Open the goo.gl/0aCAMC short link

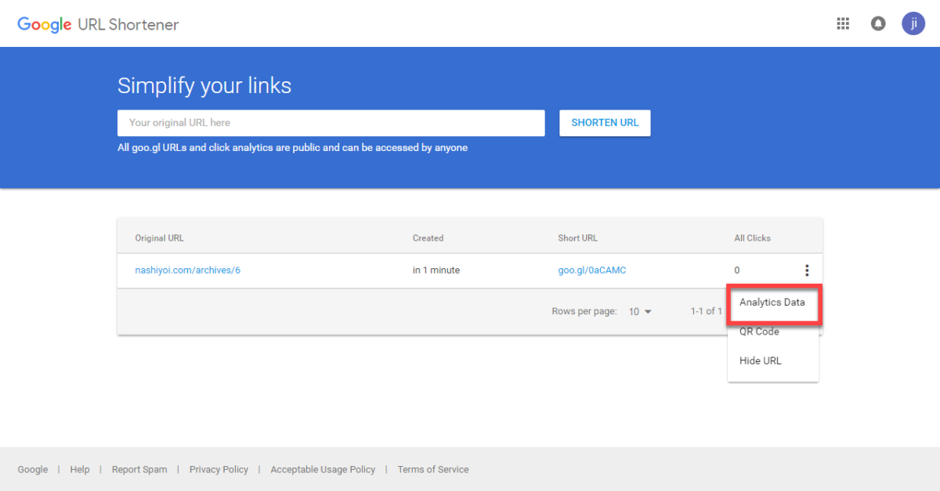[592, 271]
